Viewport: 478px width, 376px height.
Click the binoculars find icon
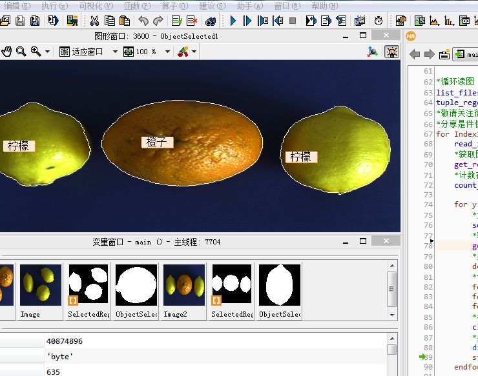click(x=210, y=21)
